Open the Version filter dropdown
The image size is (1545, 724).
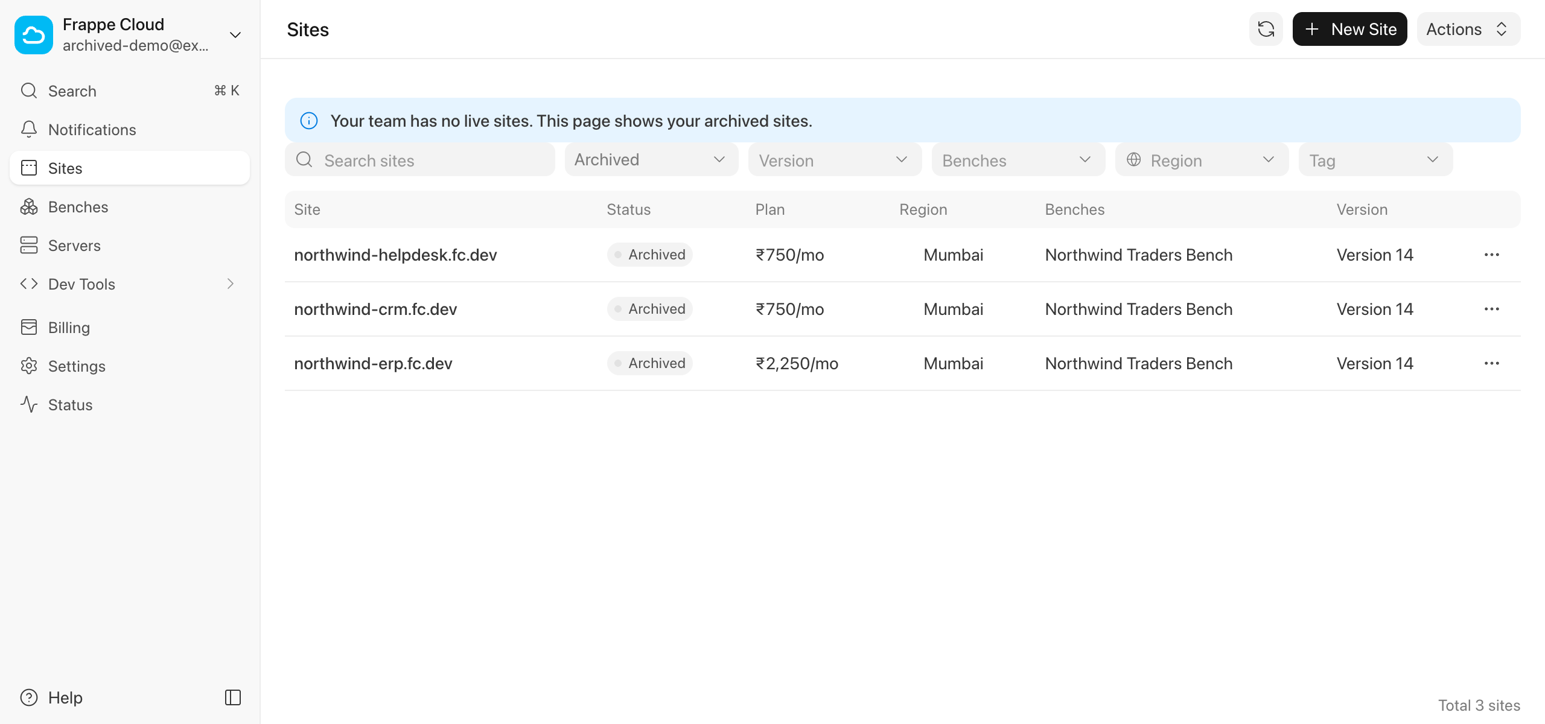835,160
